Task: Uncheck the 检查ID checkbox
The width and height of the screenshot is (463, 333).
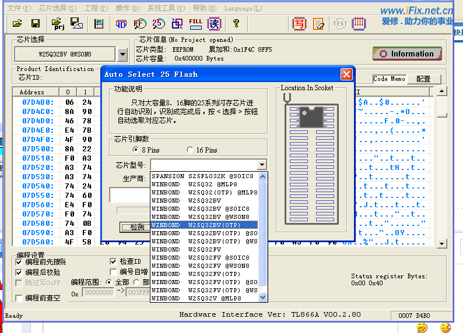Action: [x=114, y=261]
